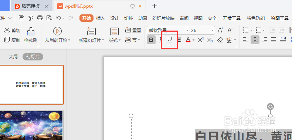Open the 插入 ribbon tab
The width and height of the screenshot is (292, 140).
101,18
